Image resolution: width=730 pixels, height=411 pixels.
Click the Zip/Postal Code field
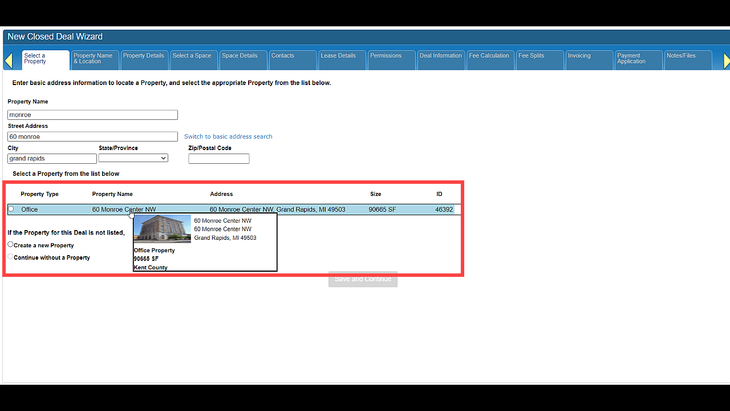click(219, 159)
